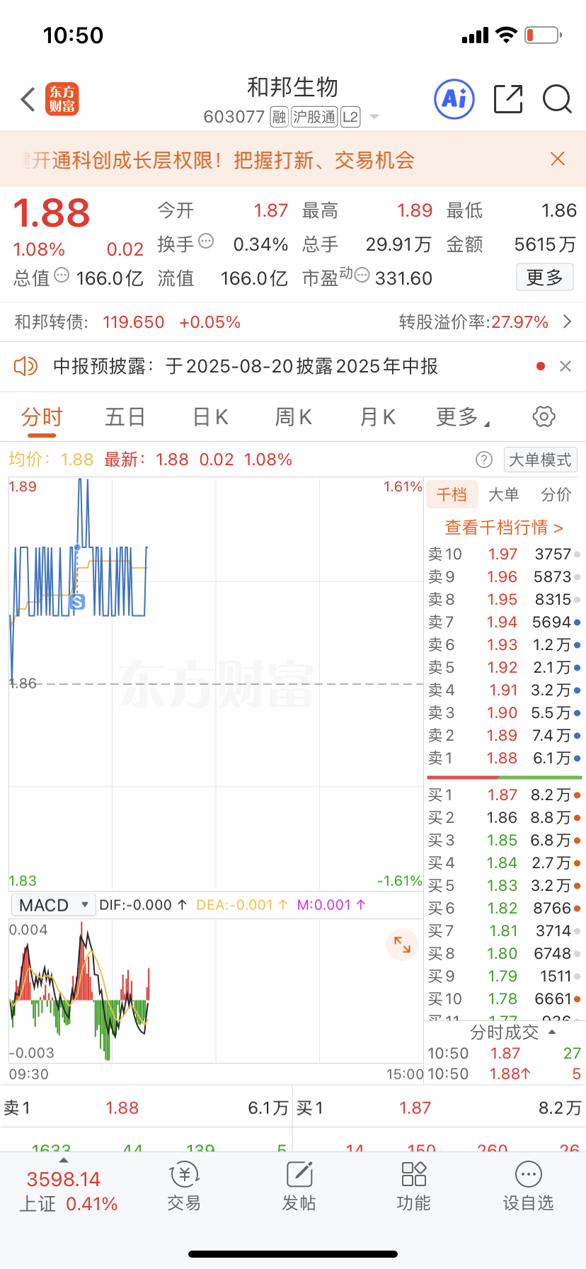
Task: Open the 发帖 compose icon
Action: point(299,1187)
